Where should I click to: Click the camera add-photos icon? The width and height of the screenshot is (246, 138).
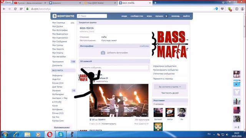103,53
